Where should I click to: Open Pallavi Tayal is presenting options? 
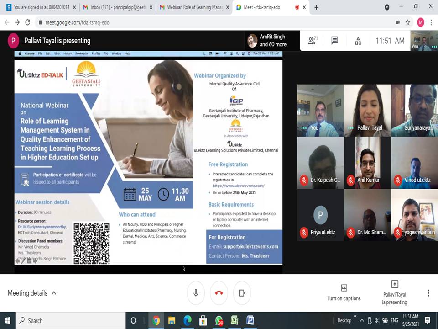[x=394, y=292]
